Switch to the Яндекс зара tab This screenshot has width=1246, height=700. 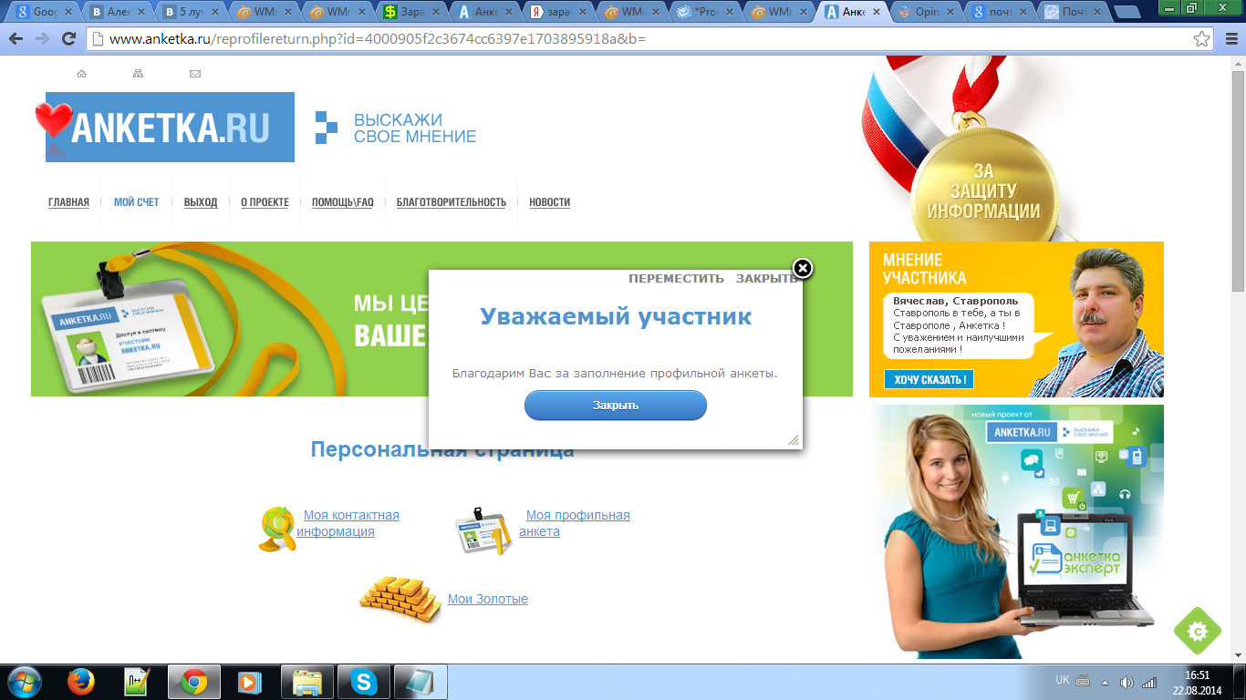click(560, 12)
